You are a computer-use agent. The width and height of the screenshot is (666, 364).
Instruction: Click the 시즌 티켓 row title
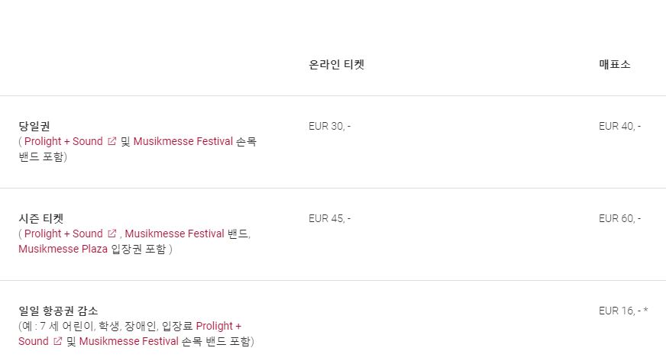tap(41, 218)
